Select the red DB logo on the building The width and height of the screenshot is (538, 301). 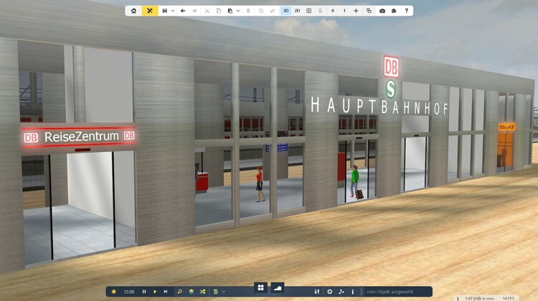click(x=391, y=67)
